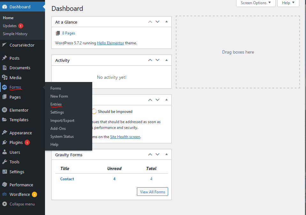Click the yellow Wordfence notification badge
306x215 pixels.
pos(34,195)
